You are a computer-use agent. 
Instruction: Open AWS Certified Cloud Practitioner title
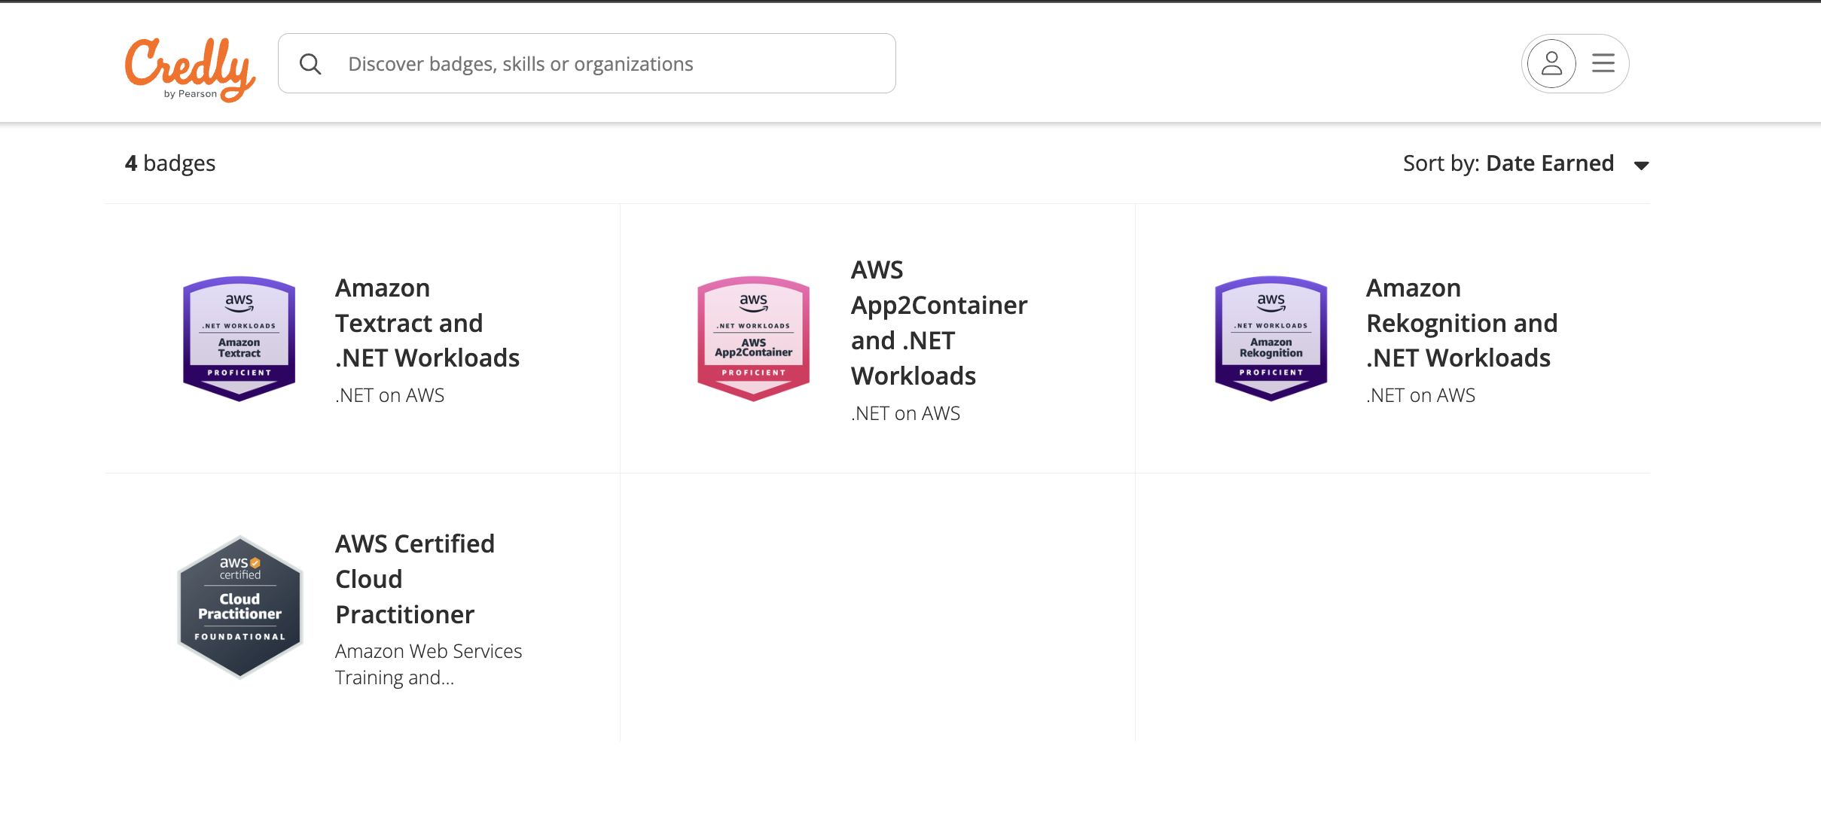coord(415,579)
